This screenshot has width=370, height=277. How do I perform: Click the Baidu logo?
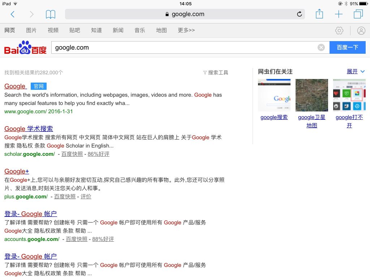pos(25,47)
